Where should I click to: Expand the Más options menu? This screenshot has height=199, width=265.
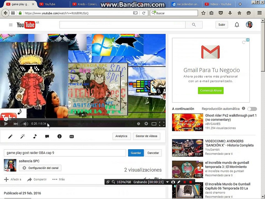point(59,179)
